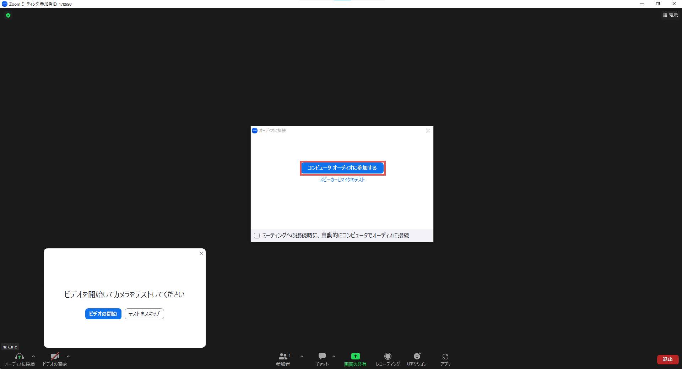The height and width of the screenshot is (369, 682).
Task: Click テストをスキップ button
Action: pyautogui.click(x=144, y=314)
